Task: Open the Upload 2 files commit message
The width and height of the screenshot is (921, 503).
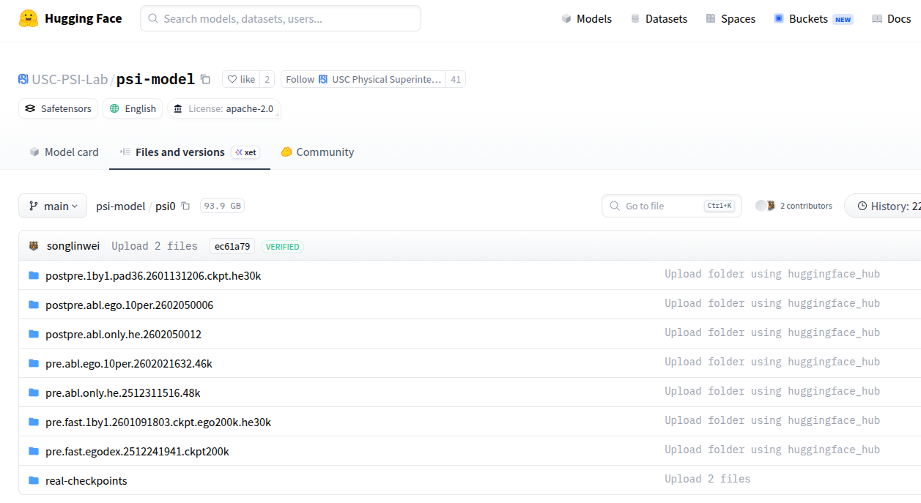Action: (155, 246)
